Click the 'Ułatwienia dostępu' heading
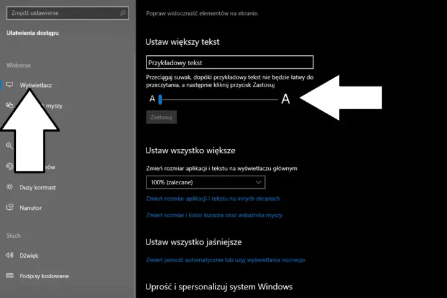This screenshot has width=447, height=298. tap(32, 33)
